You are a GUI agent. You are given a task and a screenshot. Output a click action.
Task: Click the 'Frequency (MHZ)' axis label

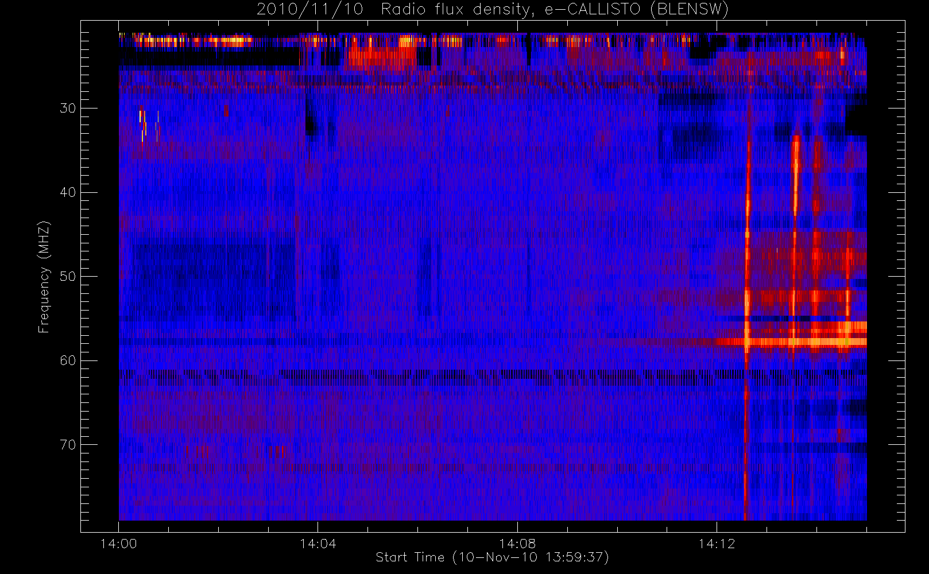(44, 277)
